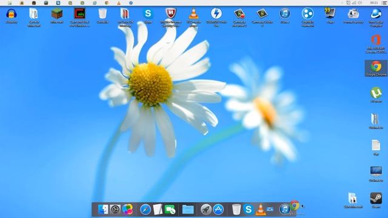Open the Camtasia Studio desktop icon
Image resolution: width=388 pixels, height=218 pixels.
pyautogui.click(x=262, y=13)
